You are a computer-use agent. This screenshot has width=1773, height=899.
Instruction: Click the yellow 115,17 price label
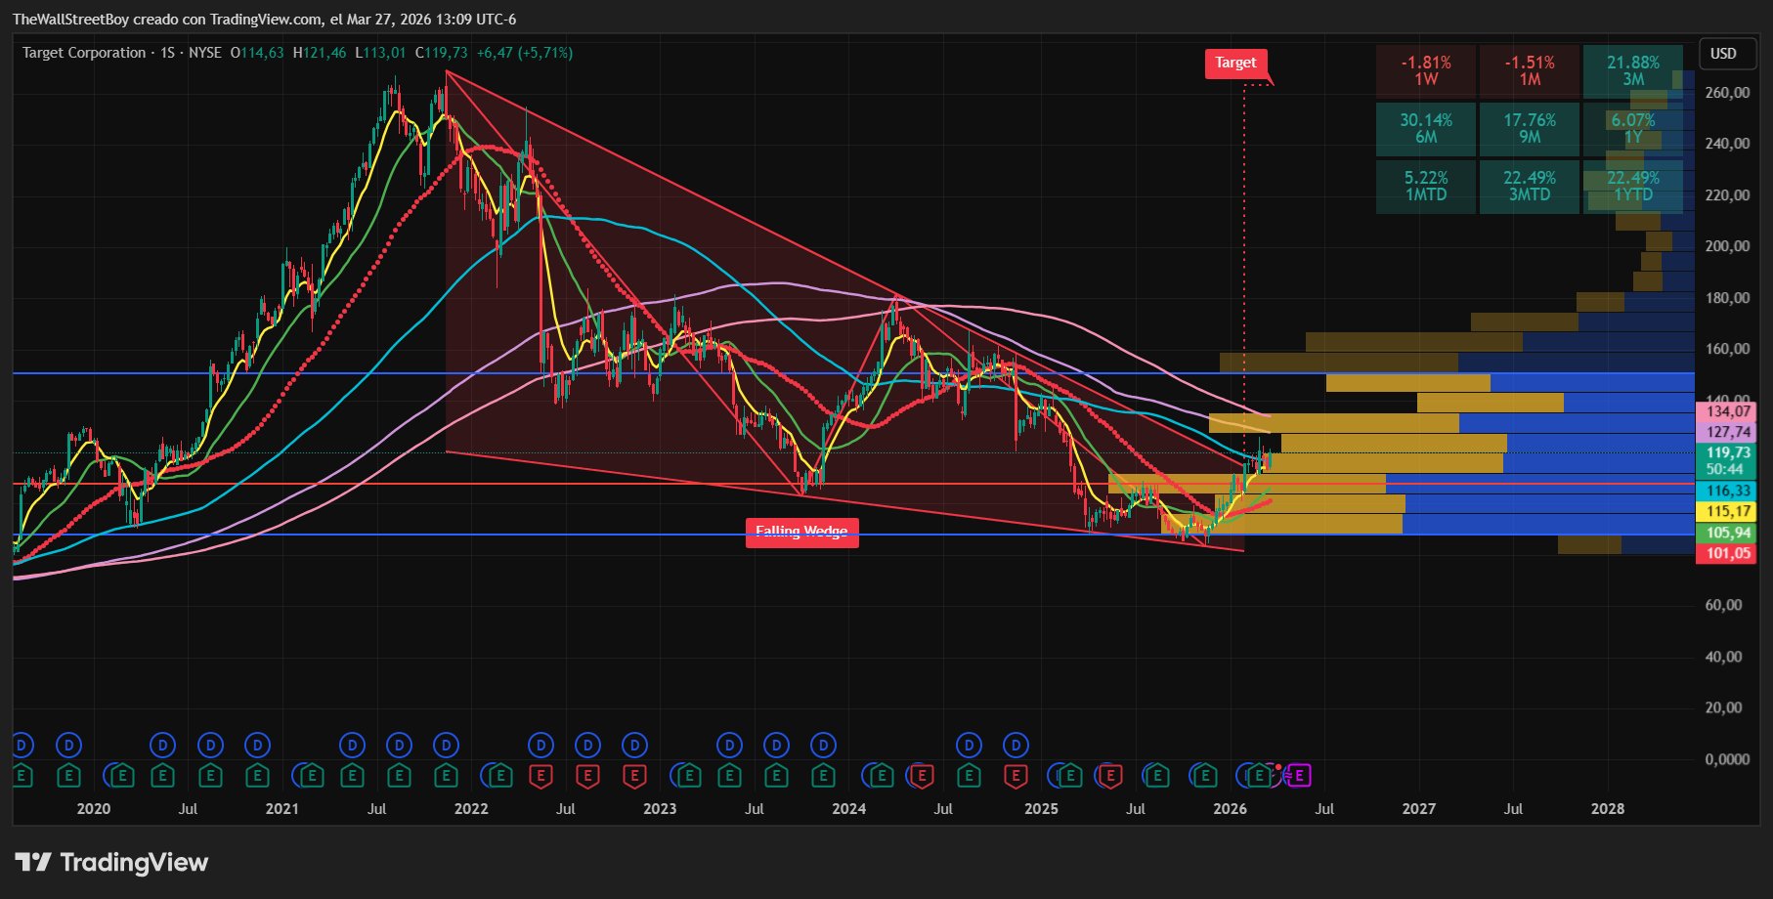point(1728,511)
